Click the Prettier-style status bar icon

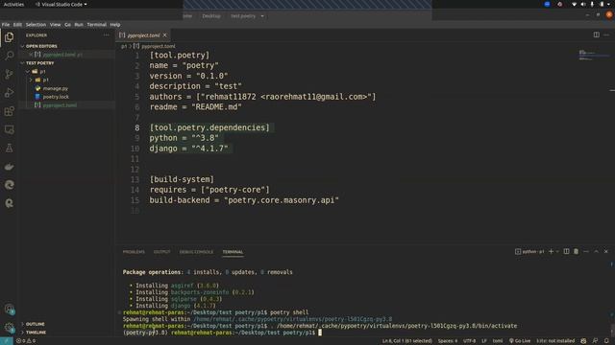(x=583, y=341)
